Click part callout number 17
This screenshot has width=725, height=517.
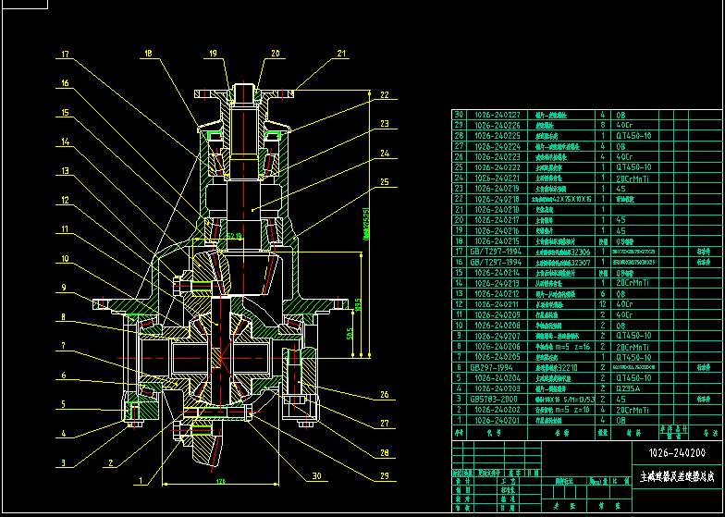coord(65,55)
